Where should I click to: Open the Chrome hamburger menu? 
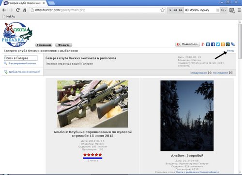coord(239,10)
